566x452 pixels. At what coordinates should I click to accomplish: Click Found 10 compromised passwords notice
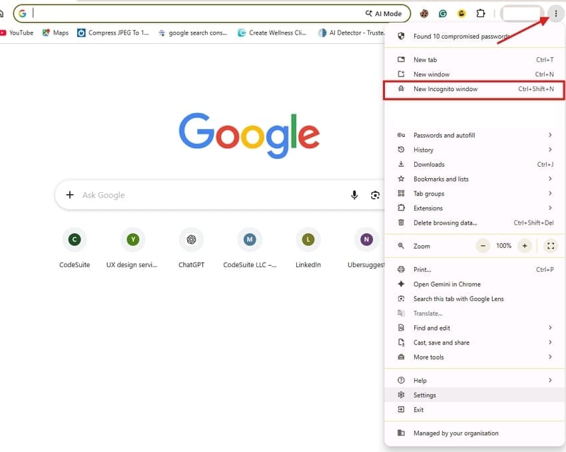click(474, 36)
